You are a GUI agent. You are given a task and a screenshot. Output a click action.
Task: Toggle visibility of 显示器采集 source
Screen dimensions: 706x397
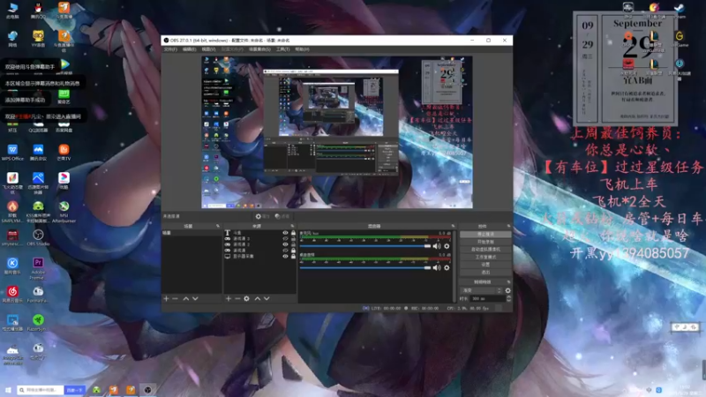click(x=285, y=256)
